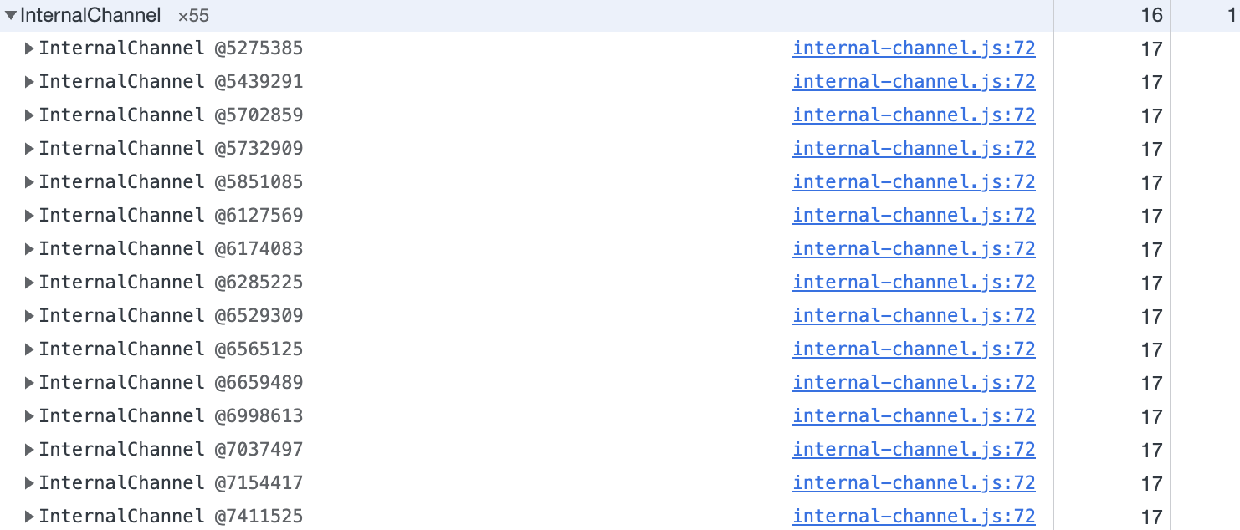Open internal-channel.js:72 for object @7411525
Image resolution: width=1240 pixels, height=530 pixels.
(x=913, y=517)
